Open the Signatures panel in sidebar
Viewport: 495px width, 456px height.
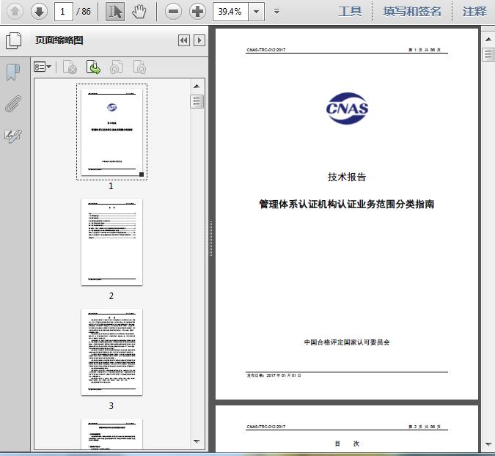pos(12,136)
